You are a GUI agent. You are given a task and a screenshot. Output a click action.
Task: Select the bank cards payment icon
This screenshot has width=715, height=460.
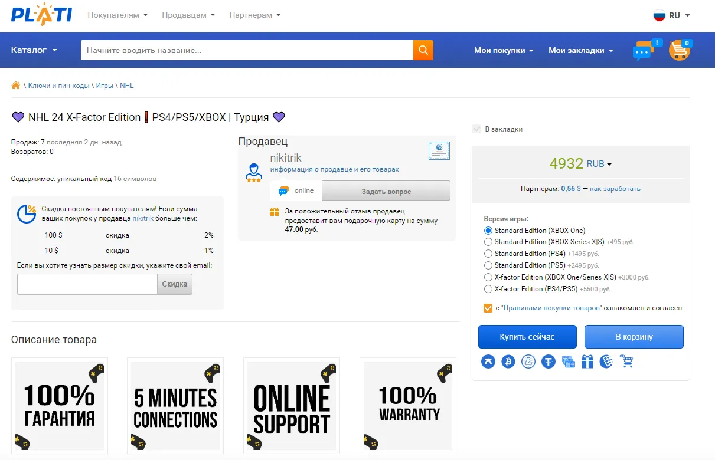coord(569,362)
